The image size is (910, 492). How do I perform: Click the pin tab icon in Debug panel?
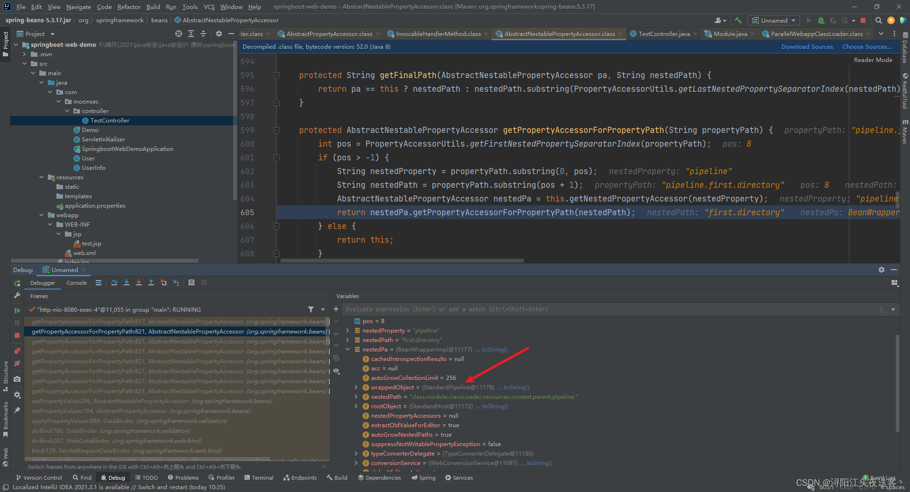point(17,410)
